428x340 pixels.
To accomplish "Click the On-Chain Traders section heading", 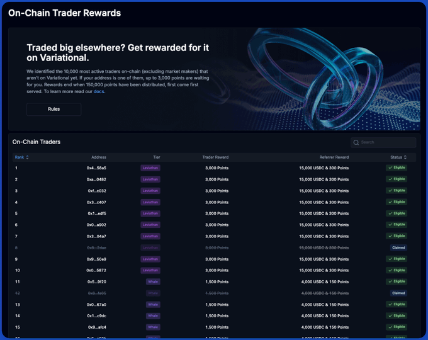I will click(x=37, y=142).
